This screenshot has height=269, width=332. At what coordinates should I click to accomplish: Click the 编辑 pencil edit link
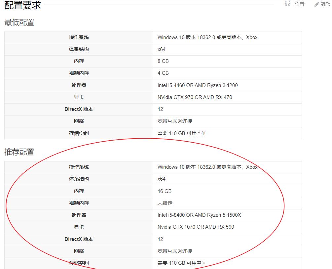322,4
